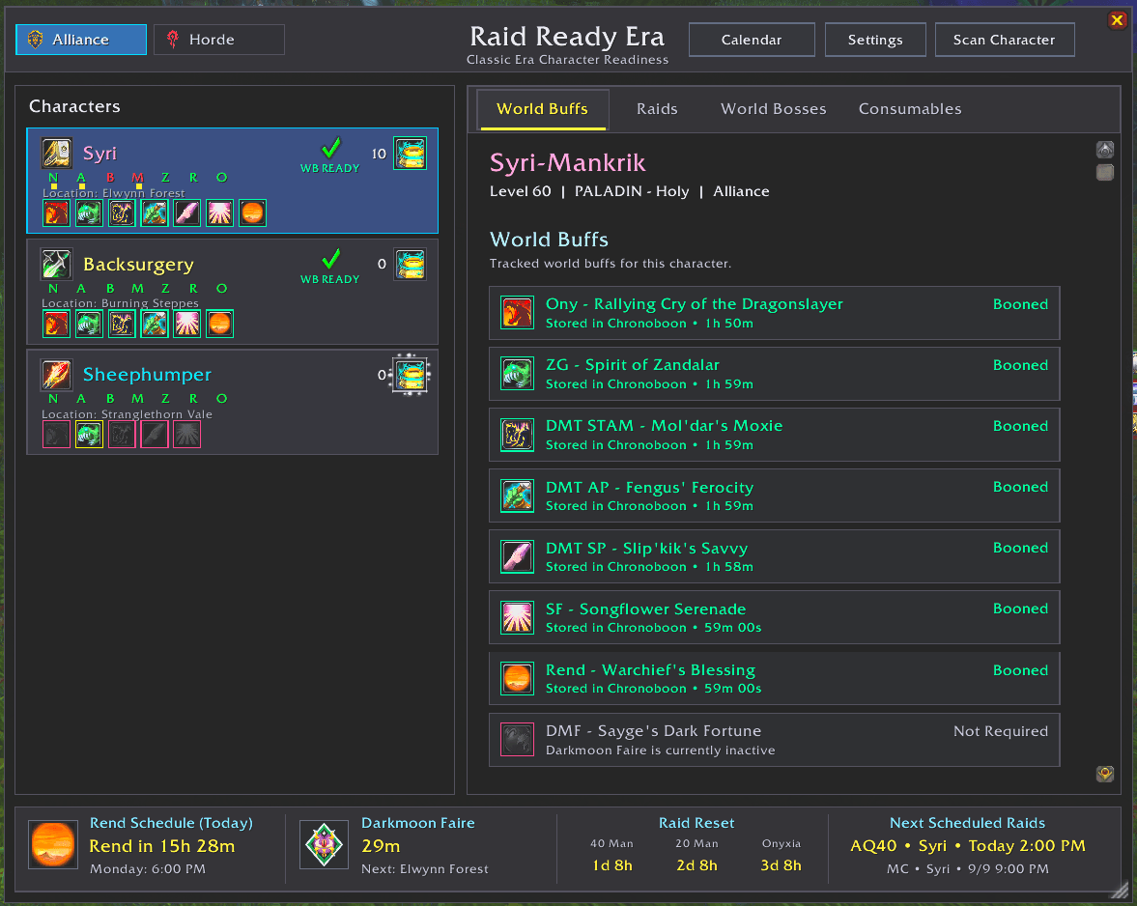
Task: Open the Consumables tab
Action: click(910, 109)
